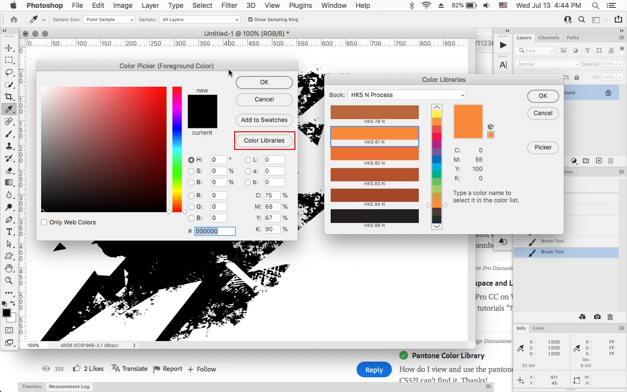The image size is (627, 392).
Task: Toggle Show Sampling Ring checkbox
Action: (x=250, y=20)
